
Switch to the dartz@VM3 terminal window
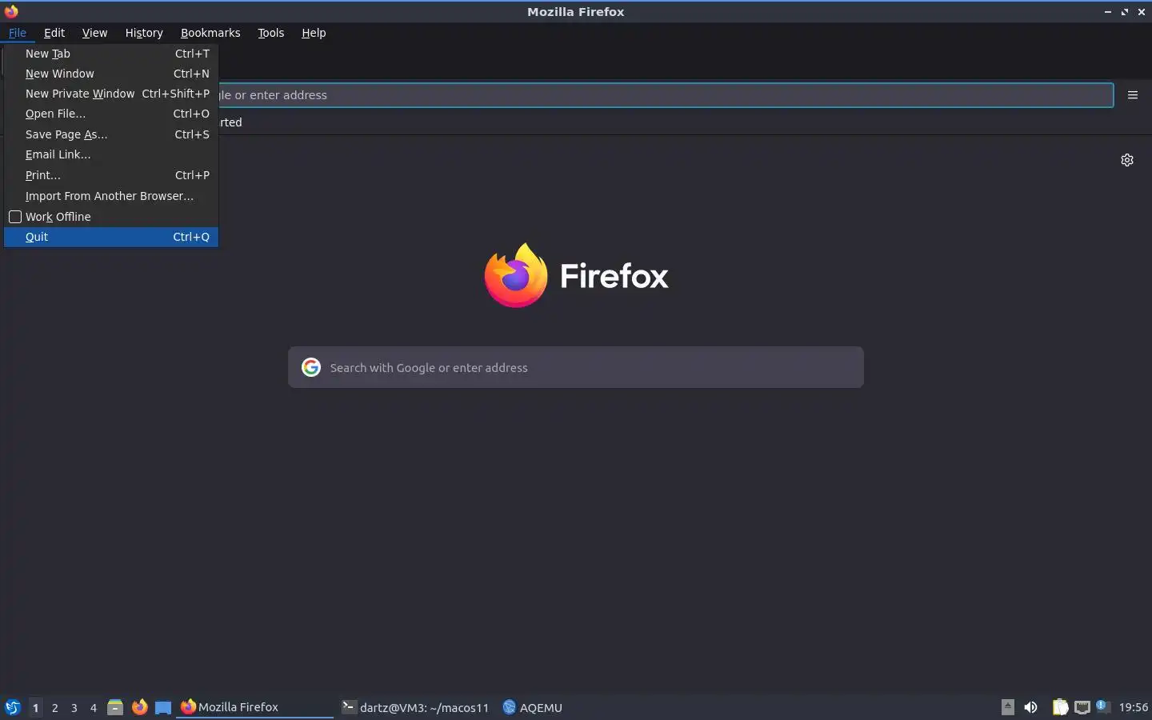pos(415,707)
